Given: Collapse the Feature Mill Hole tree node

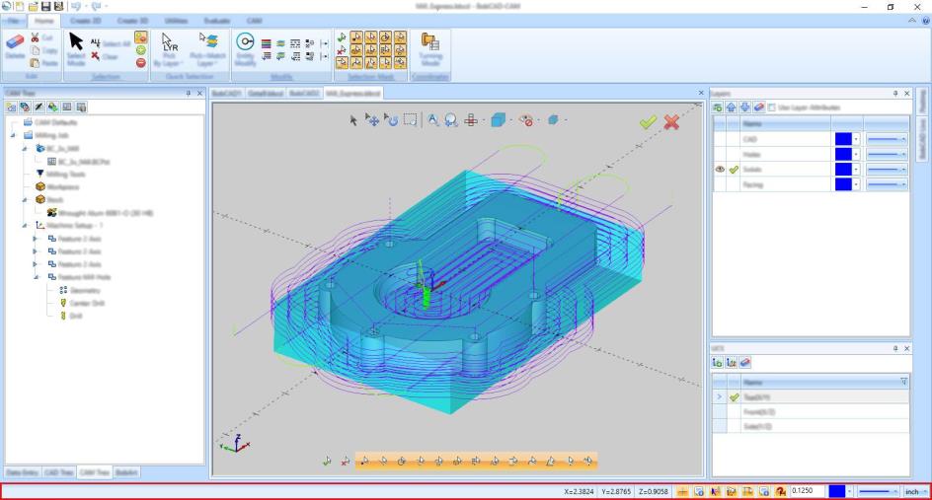Looking at the screenshot, I should [36, 278].
